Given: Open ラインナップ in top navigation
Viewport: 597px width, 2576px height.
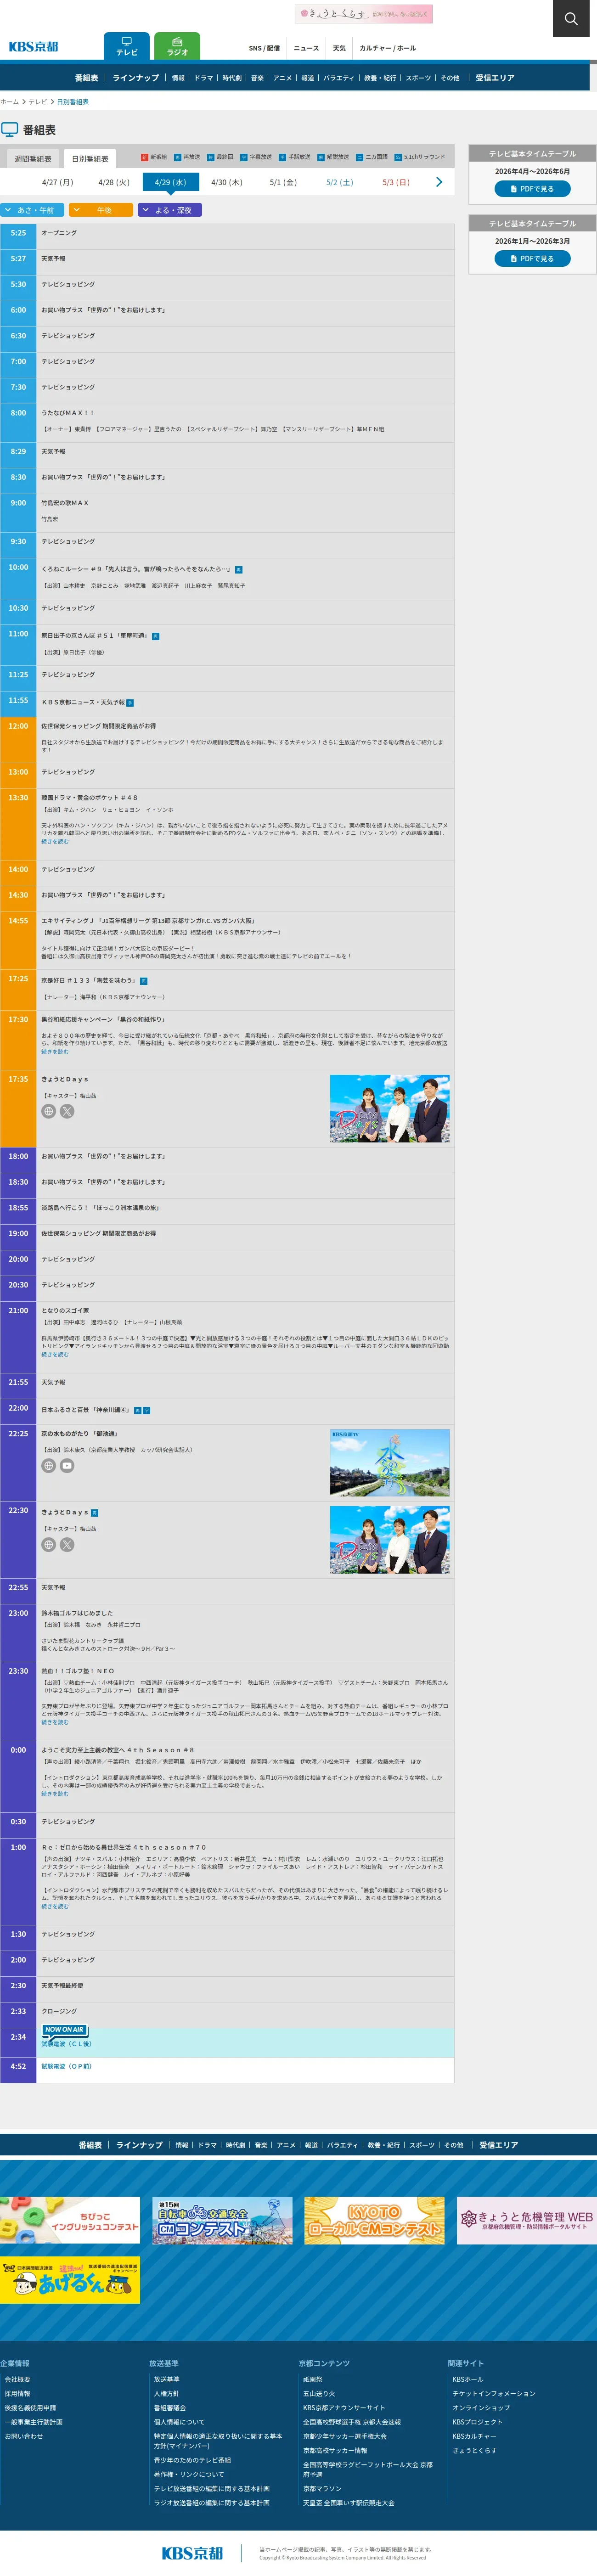Looking at the screenshot, I should tap(135, 78).
